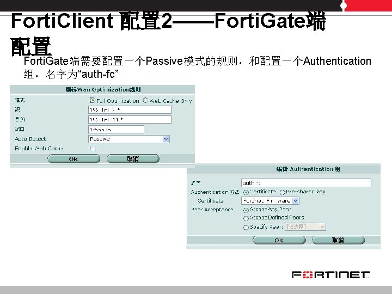Screen dimensions: 392x294
Task: Select the Web Cache Only radio option
Action: click(145, 100)
